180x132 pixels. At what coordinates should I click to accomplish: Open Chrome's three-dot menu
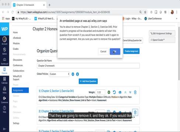tap(177, 12)
